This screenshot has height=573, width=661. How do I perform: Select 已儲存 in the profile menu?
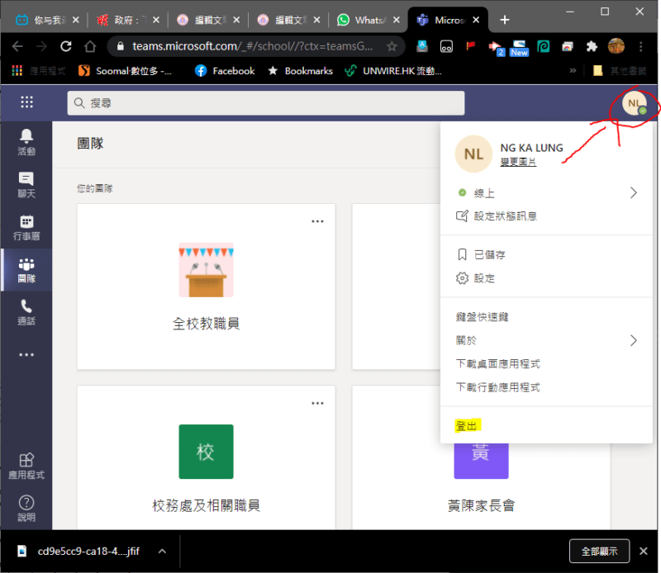click(489, 255)
